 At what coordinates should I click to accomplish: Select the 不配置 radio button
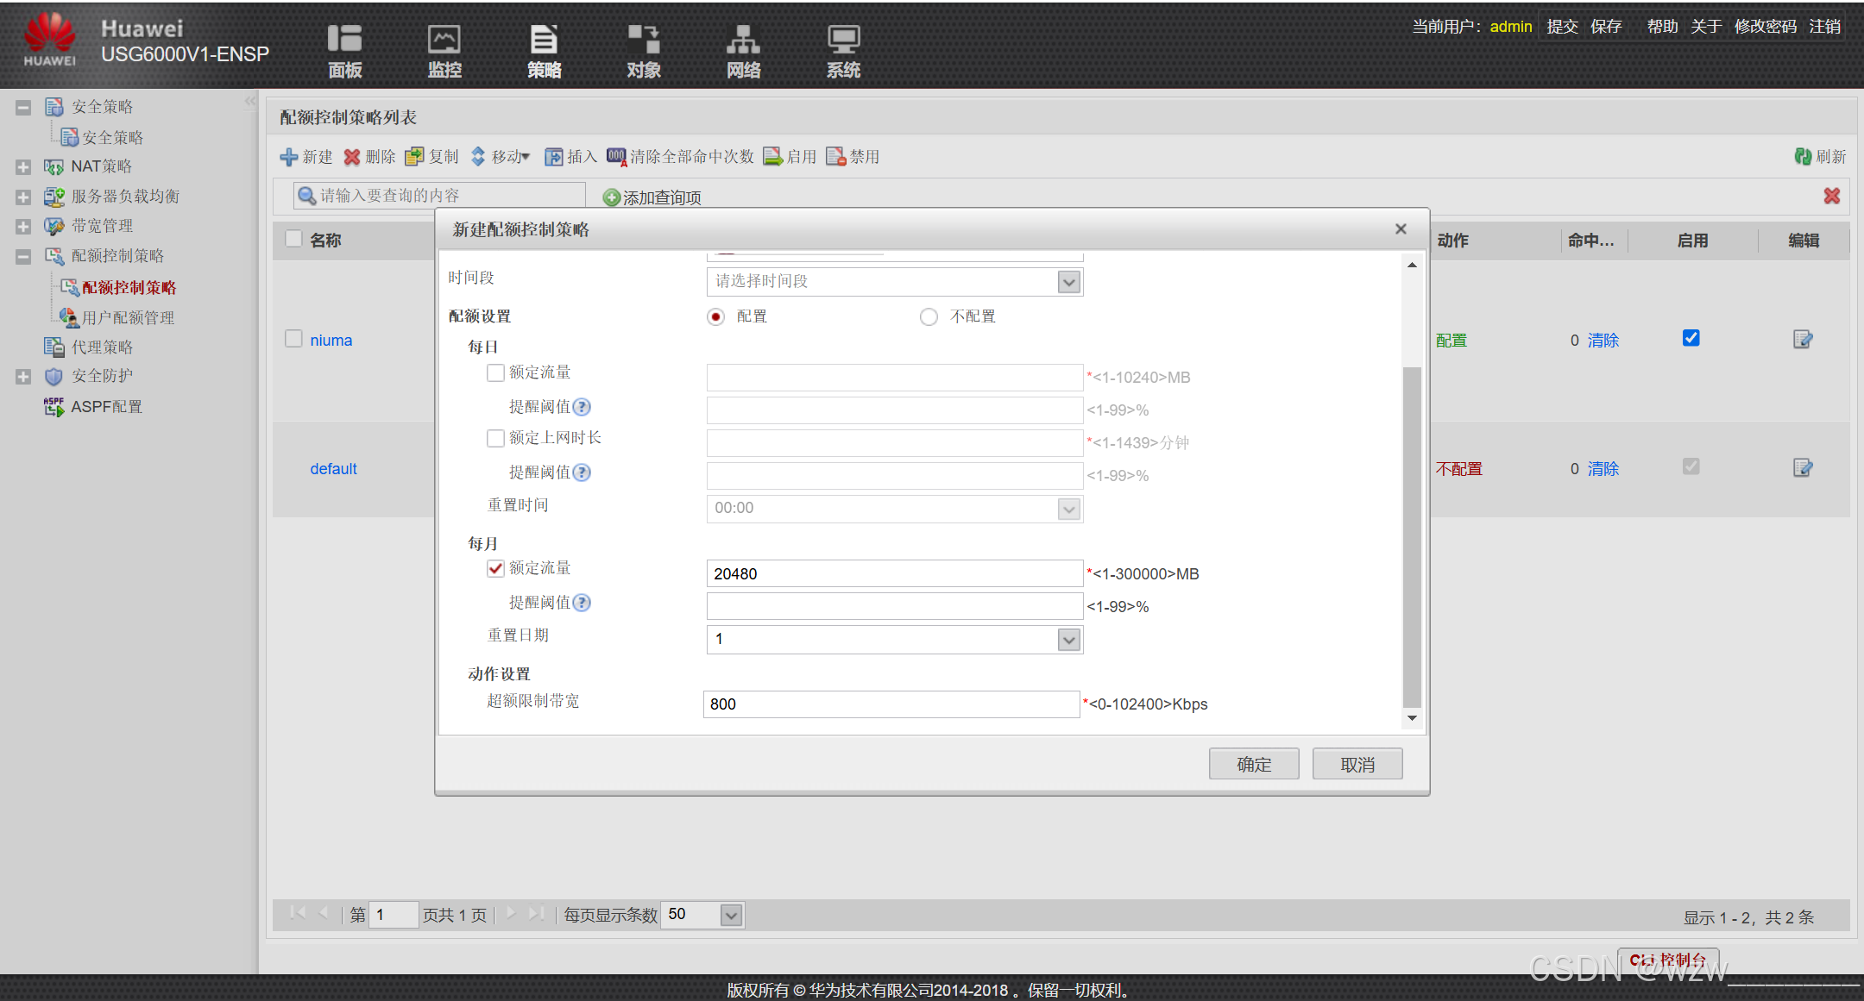[x=929, y=317]
